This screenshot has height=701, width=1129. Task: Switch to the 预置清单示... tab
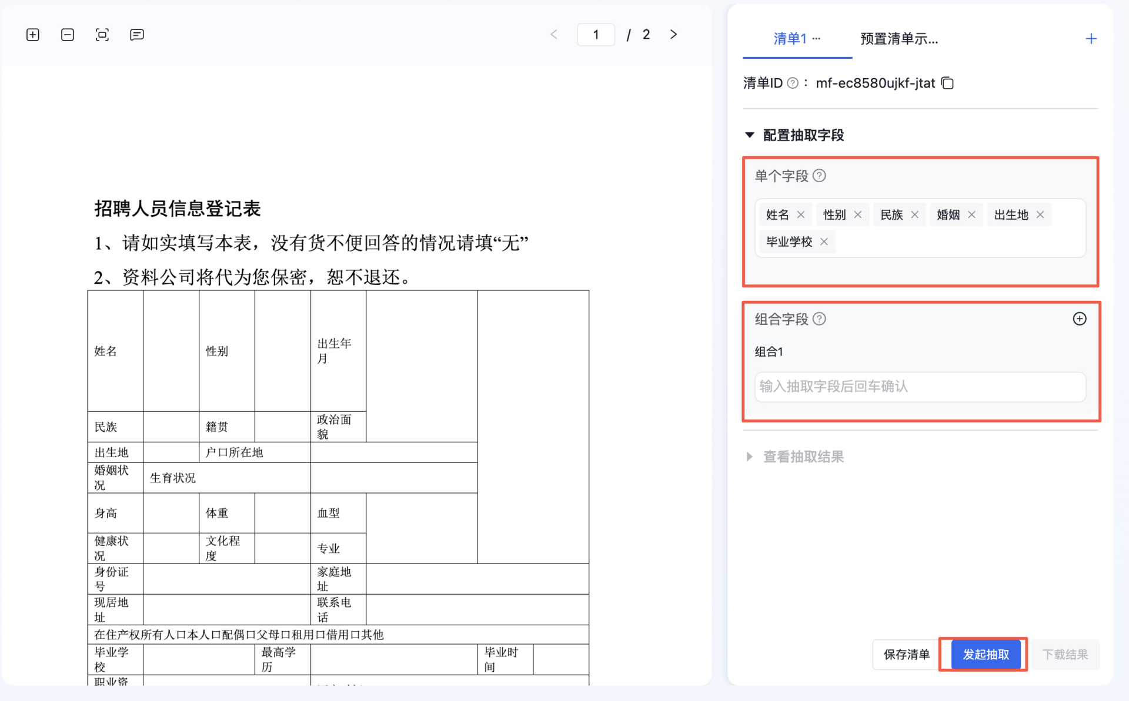click(899, 39)
